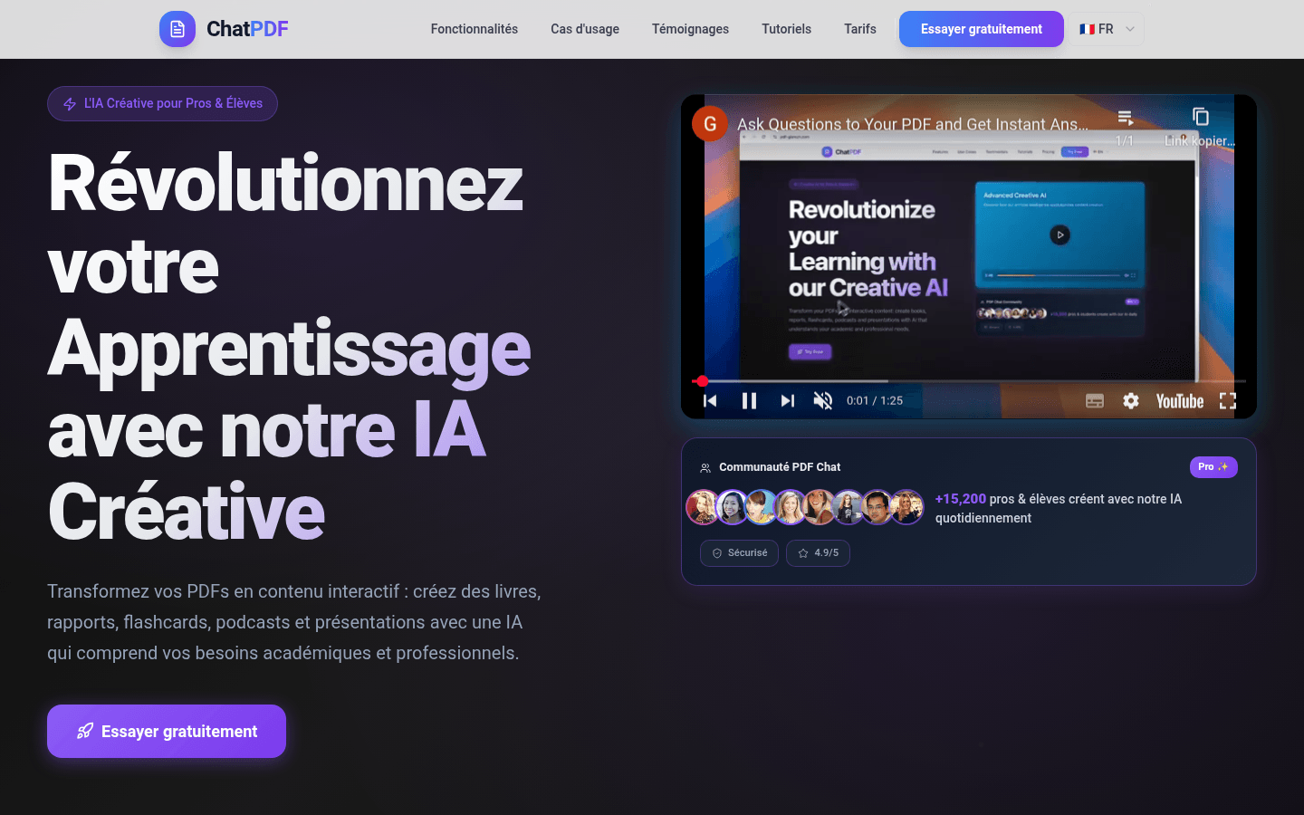Click Essayer gratuitement in the header
This screenshot has height=815, width=1304.
981,29
